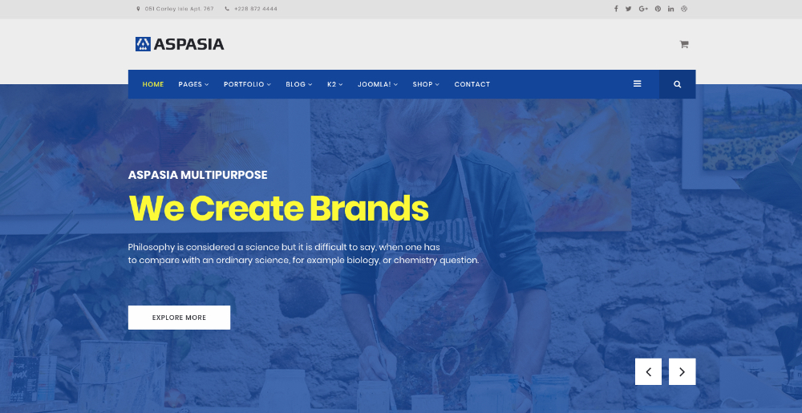Viewport: 802px width, 413px height.
Task: Open the Facebook social icon
Action: 616,9
